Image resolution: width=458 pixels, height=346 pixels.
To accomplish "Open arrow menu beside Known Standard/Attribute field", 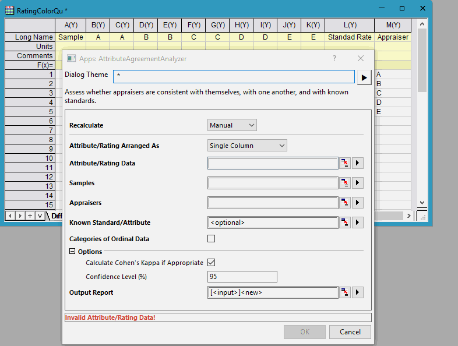I will pos(358,223).
